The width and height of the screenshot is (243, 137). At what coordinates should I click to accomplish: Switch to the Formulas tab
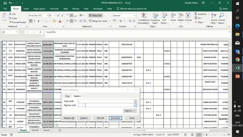pyautogui.click(x=54, y=9)
